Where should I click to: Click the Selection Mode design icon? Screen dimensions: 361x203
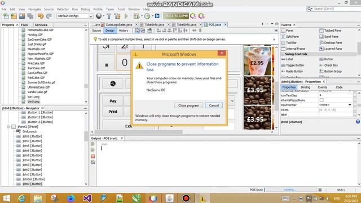(137, 30)
